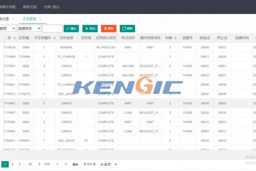This screenshot has height=171, width=256.
Task: Click the green 确认 confirm button
Action: pyautogui.click(x=71, y=28)
